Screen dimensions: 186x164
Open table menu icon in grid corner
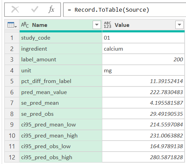[x=12, y=25]
